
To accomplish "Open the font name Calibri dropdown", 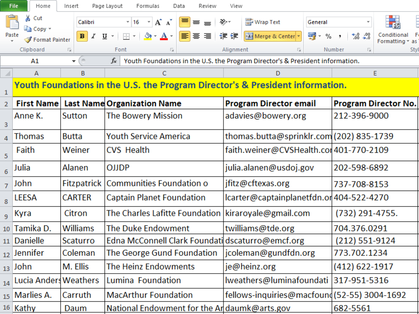I will coord(128,22).
